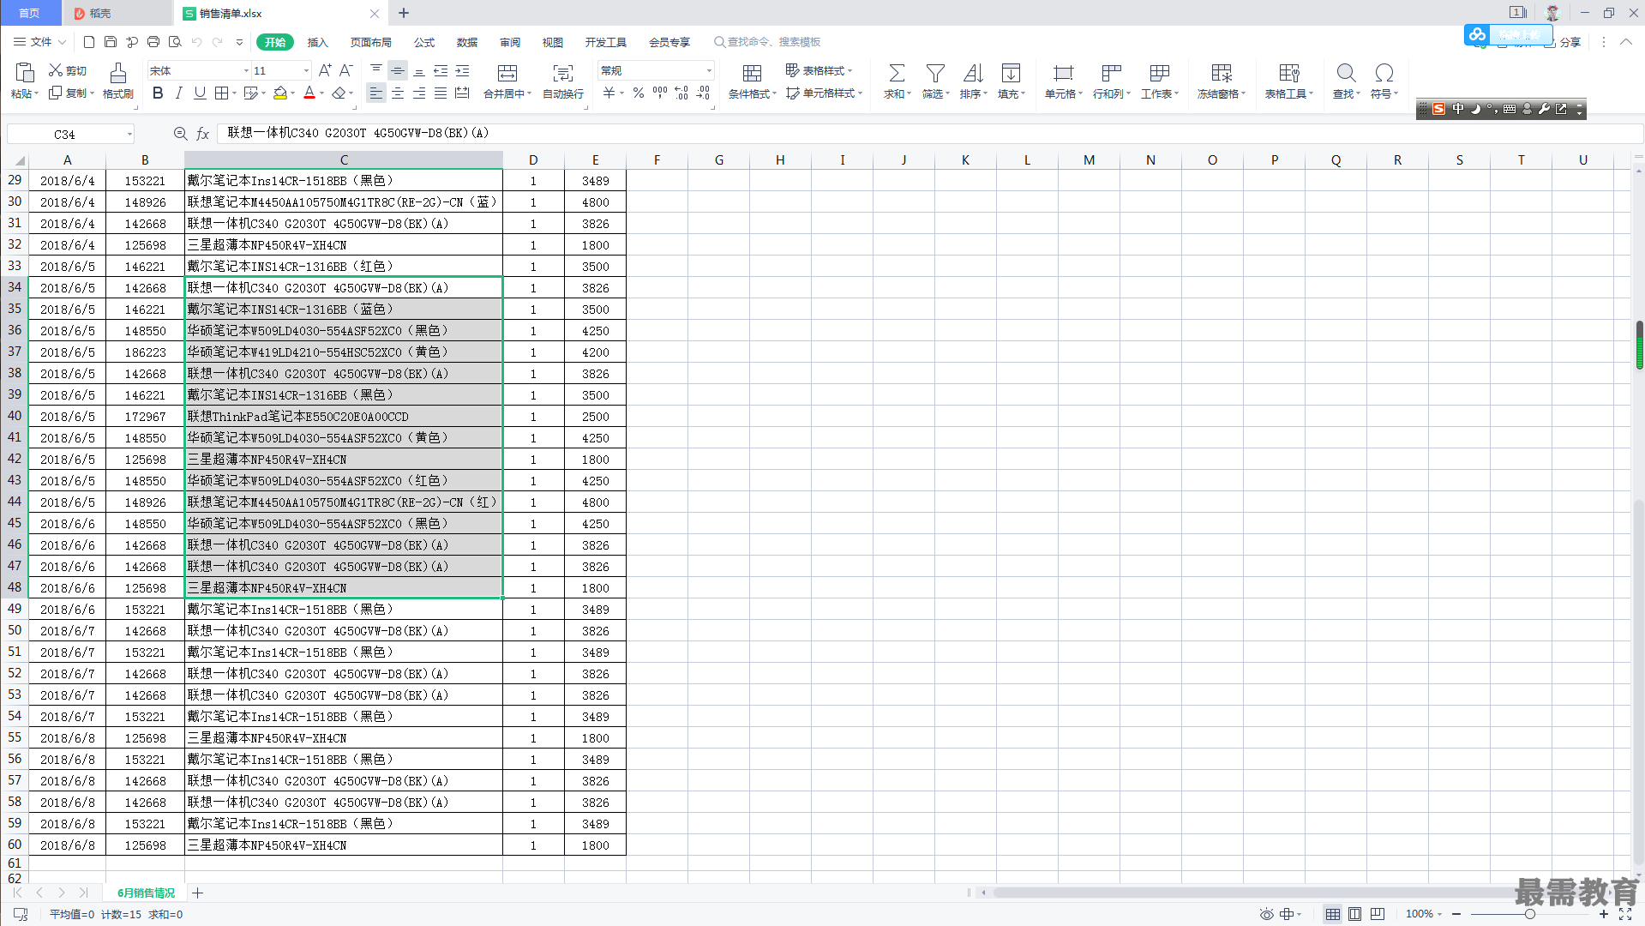
Task: Add a new sheet with plus button
Action: [x=198, y=893]
